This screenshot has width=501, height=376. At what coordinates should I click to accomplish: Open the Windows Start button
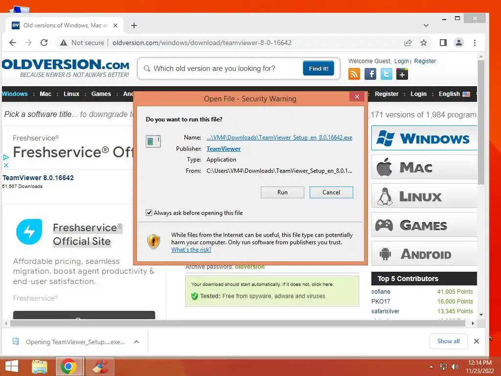(x=12, y=366)
